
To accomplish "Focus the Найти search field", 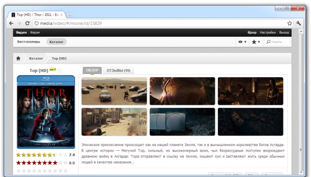I will click(x=277, y=42).
